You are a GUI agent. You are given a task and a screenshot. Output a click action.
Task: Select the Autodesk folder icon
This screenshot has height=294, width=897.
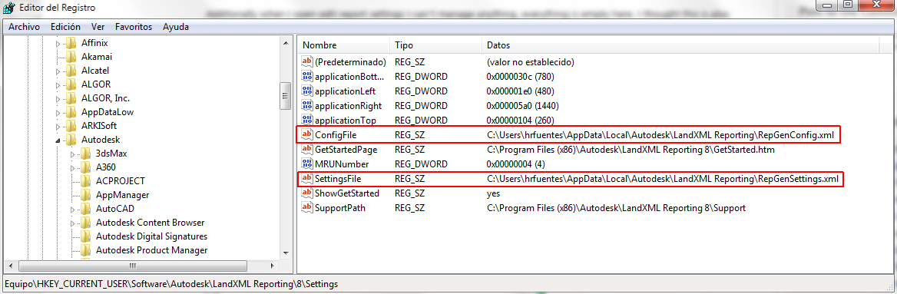tap(71, 140)
